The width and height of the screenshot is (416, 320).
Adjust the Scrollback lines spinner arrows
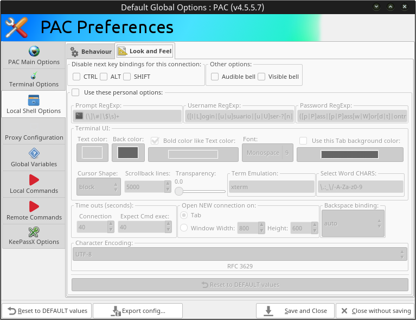168,186
